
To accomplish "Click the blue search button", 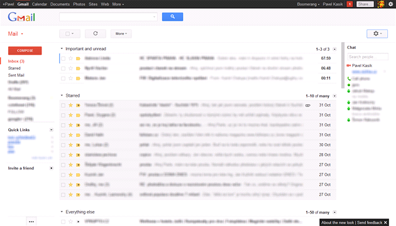I will (172, 17).
